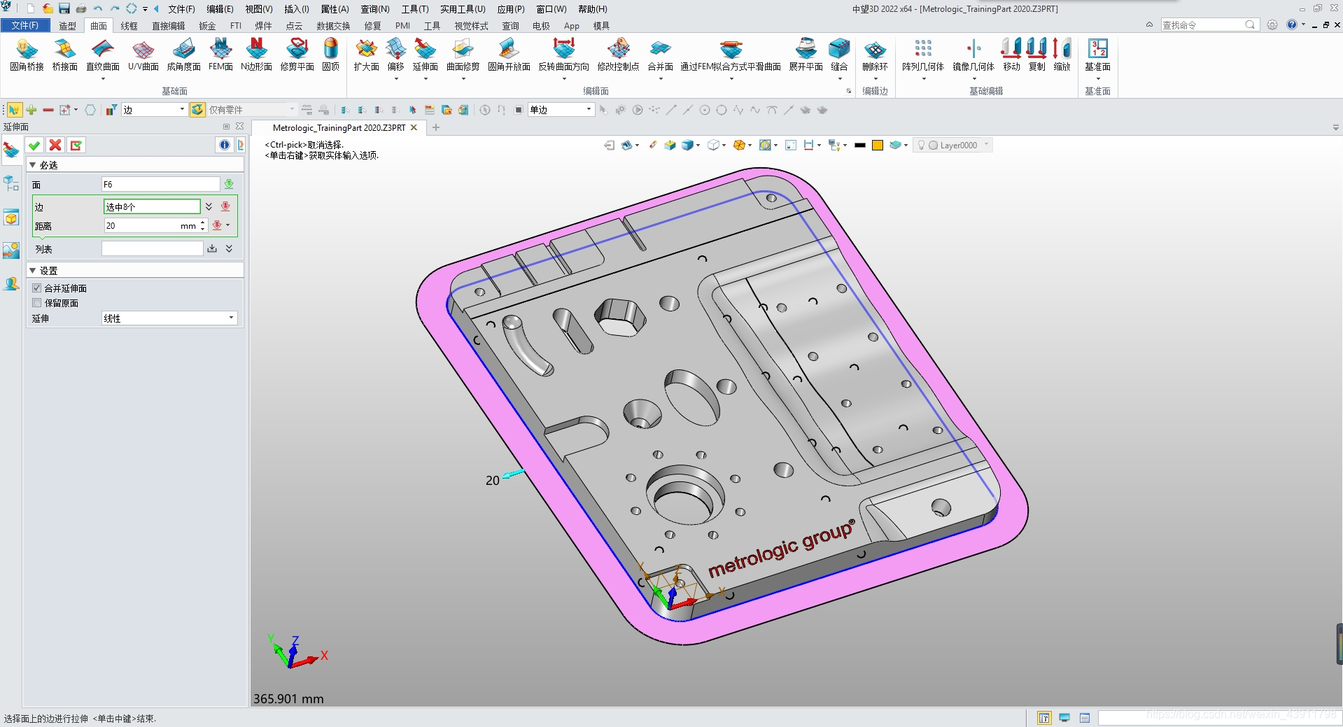
Task: Add a new document tab with plus
Action: 436,127
